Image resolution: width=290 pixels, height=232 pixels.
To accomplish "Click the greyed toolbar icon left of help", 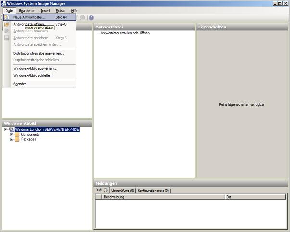I will pyautogui.click(x=82, y=18).
